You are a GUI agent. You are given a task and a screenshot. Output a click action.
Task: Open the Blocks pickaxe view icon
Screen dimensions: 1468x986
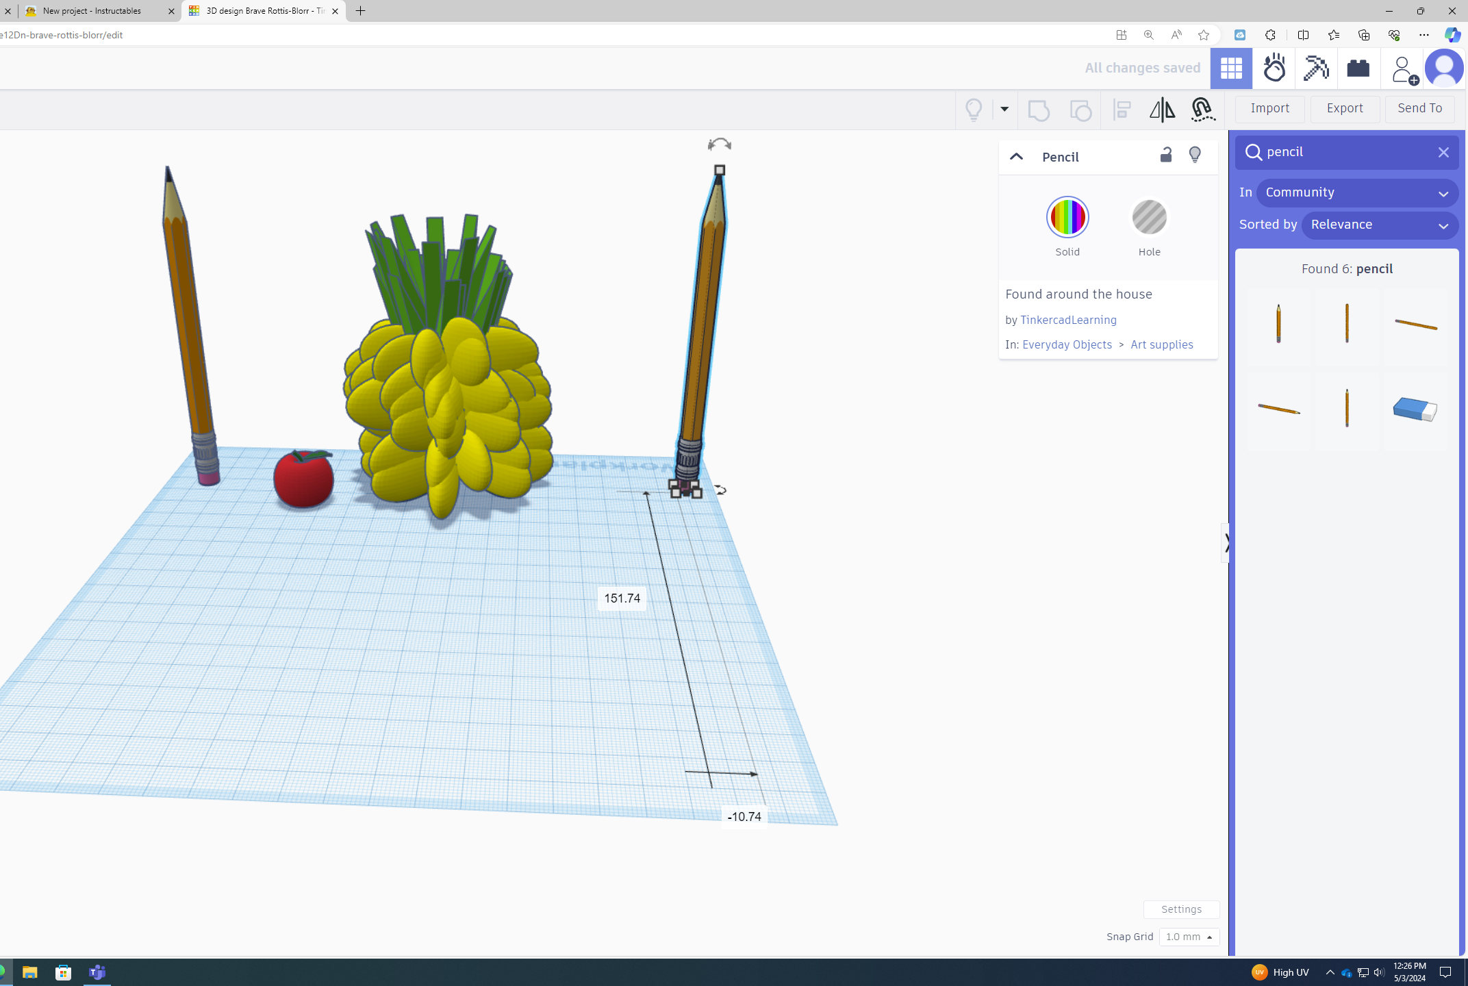[x=1315, y=68]
